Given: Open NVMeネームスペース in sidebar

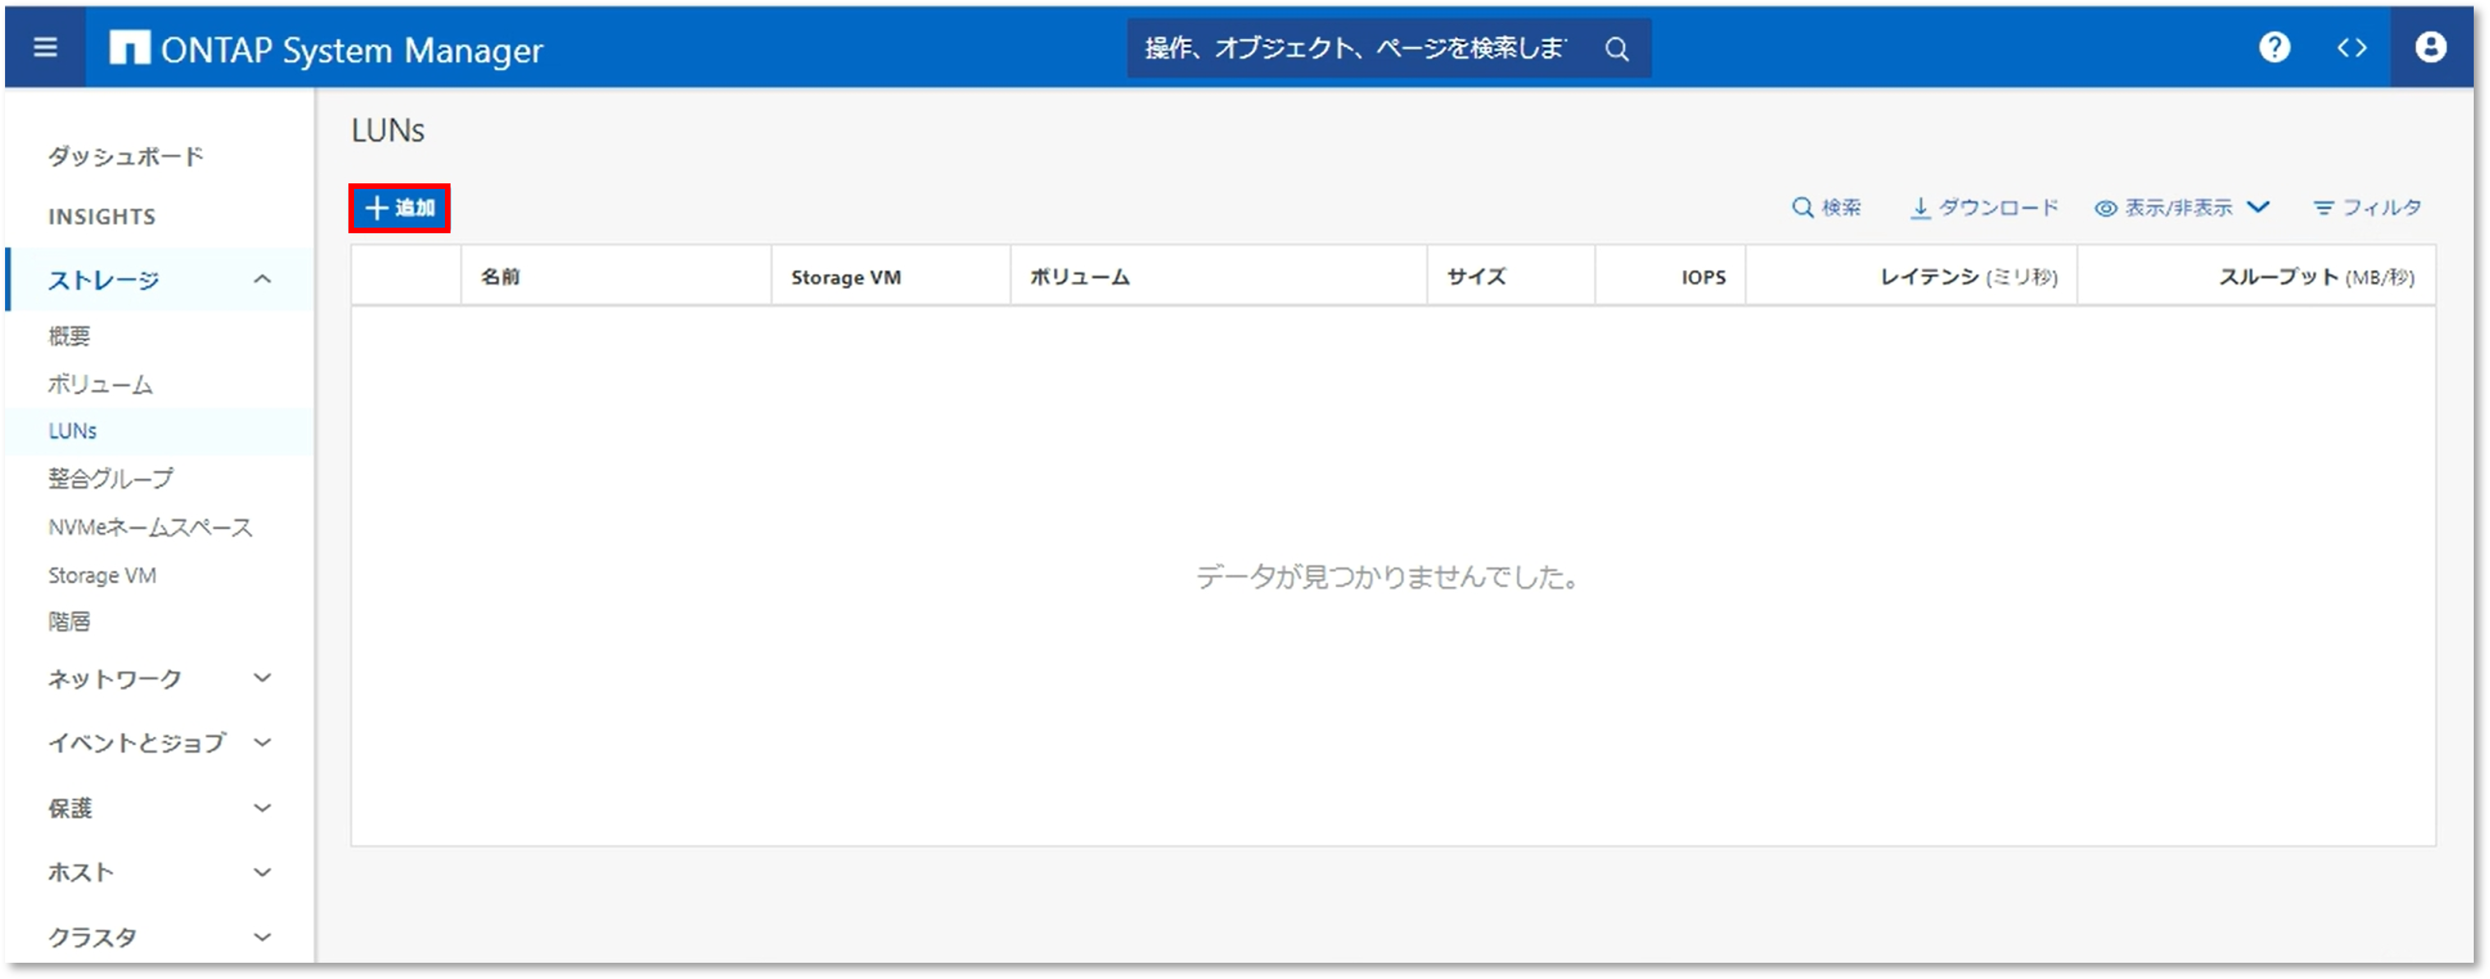Looking at the screenshot, I should pos(150,528).
